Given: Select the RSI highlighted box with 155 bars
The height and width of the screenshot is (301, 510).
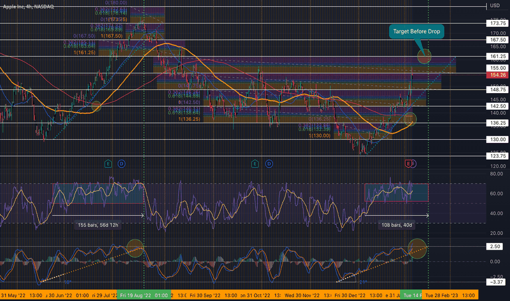Looking at the screenshot, I should pyautogui.click(x=98, y=194).
